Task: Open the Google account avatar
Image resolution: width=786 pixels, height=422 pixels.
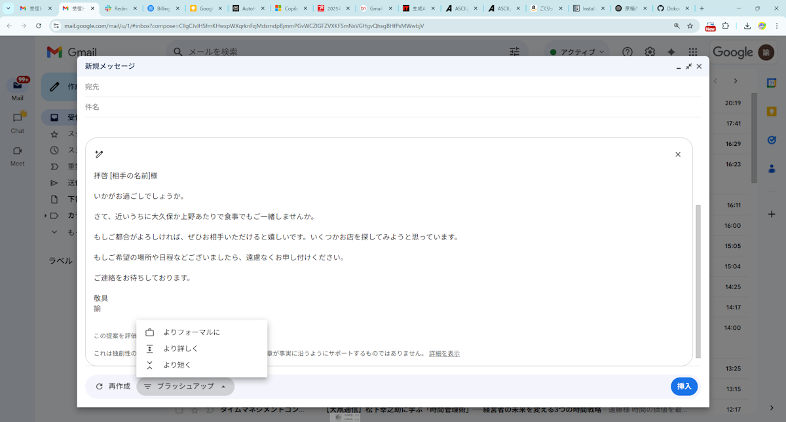Action: [766, 52]
